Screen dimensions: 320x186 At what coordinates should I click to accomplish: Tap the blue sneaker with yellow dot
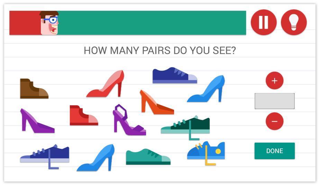point(206,153)
